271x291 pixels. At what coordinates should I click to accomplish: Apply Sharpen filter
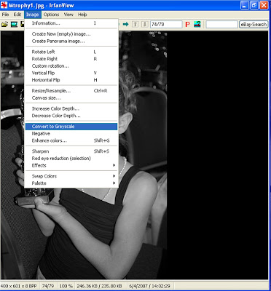pos(71,151)
